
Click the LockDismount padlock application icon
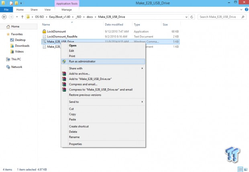tap(44, 31)
